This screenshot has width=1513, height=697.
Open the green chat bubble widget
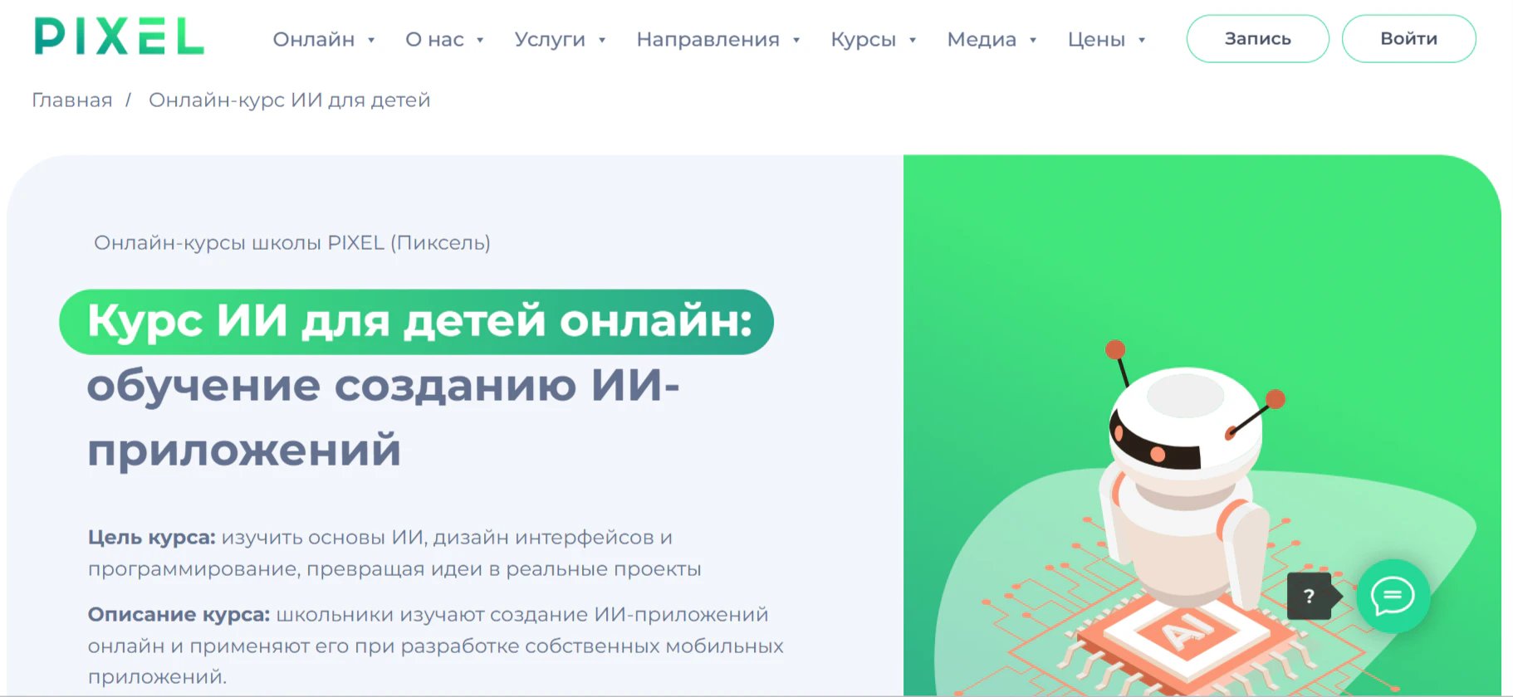point(1393,596)
